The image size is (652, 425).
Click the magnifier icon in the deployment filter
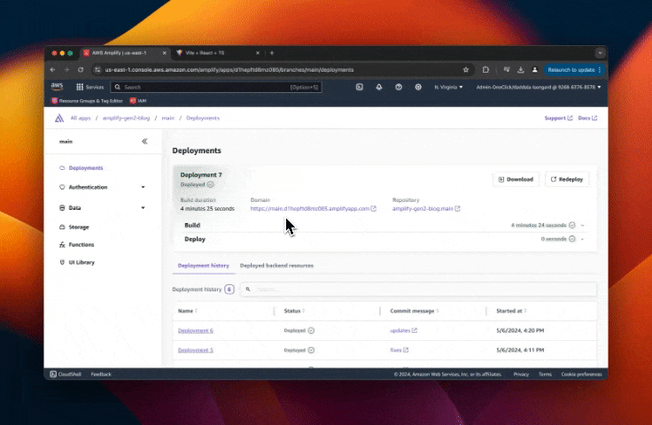(x=248, y=290)
